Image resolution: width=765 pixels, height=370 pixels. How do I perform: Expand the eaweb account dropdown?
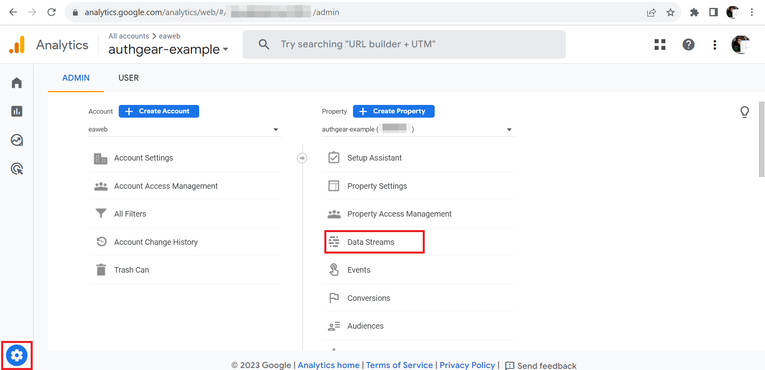(x=184, y=130)
